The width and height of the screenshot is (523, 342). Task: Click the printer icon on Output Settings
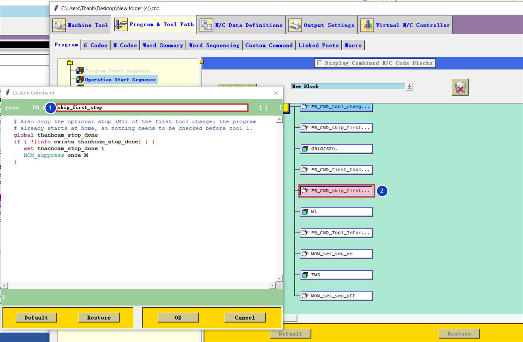coord(295,25)
